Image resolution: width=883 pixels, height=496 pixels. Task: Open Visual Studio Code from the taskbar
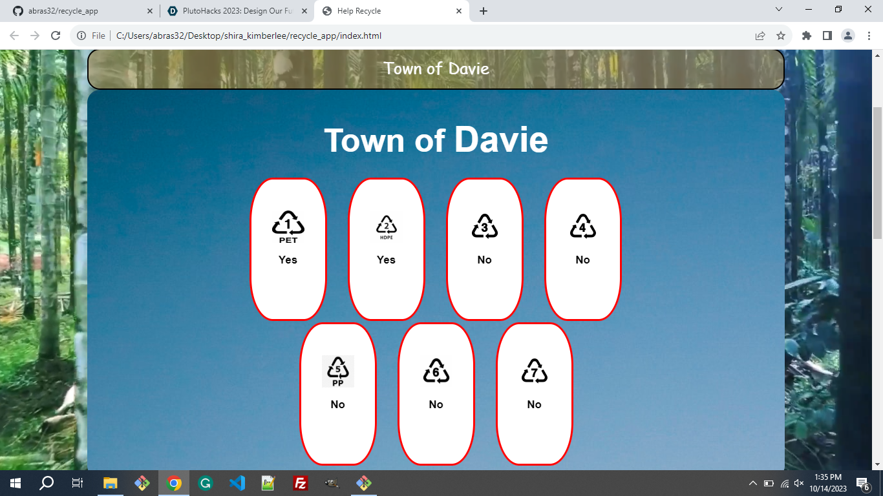tap(237, 483)
